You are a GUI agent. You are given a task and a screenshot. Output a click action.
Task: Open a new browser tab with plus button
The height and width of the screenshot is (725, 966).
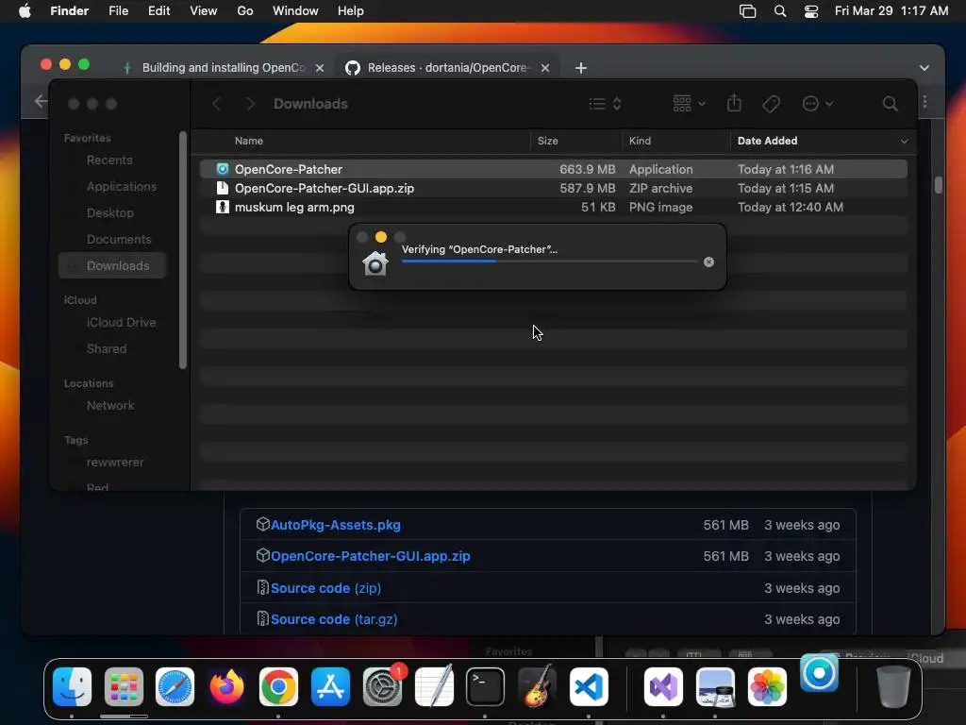click(x=581, y=68)
